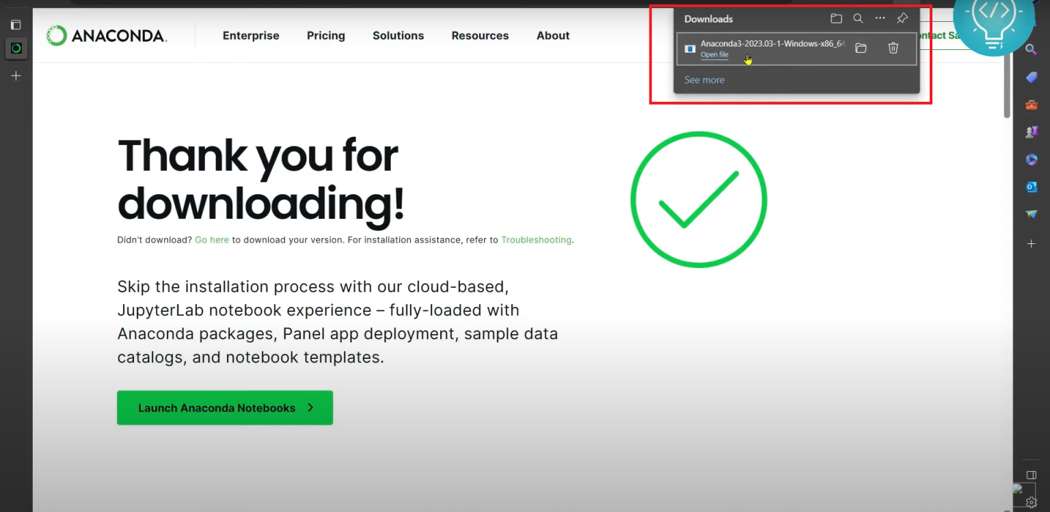Pin the Downloads flyout open
The image size is (1050, 512).
click(902, 18)
